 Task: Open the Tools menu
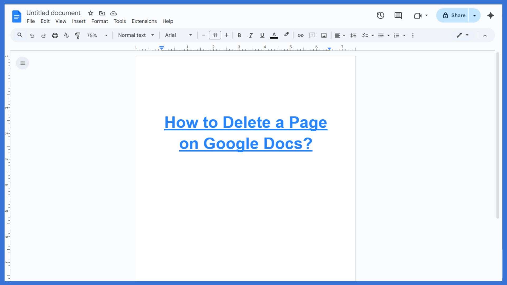pos(120,21)
